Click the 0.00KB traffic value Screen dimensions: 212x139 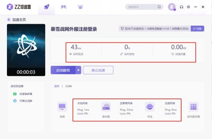tap(178, 47)
